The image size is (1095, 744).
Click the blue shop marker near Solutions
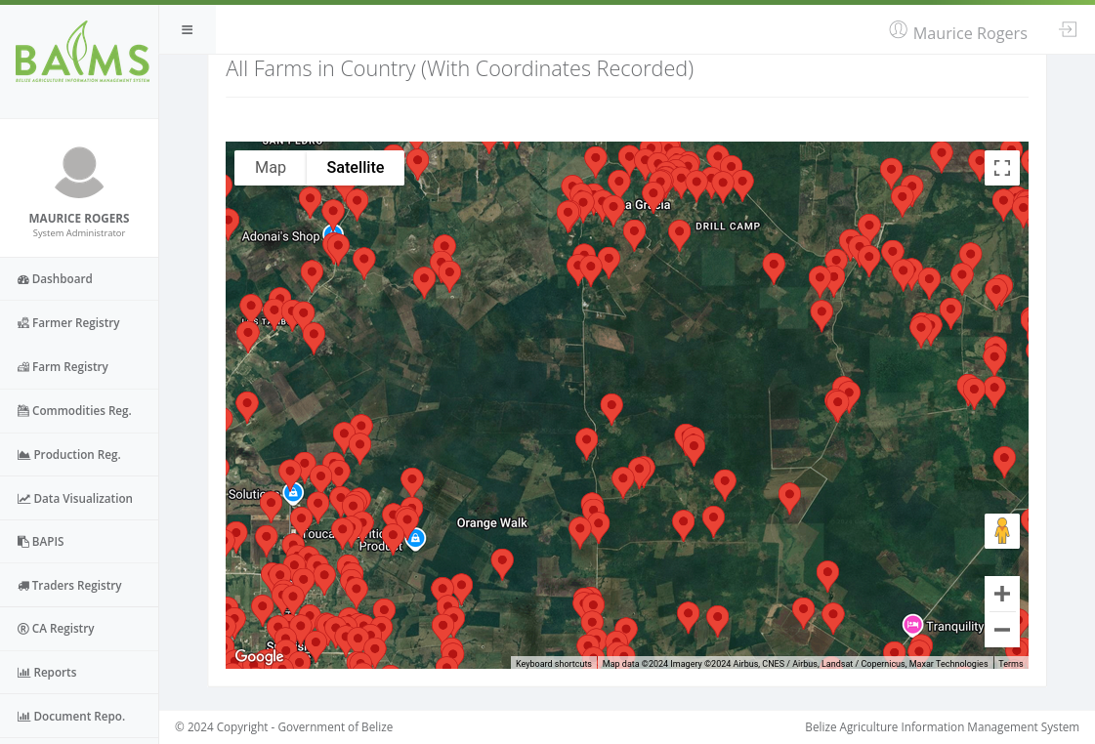click(x=293, y=493)
